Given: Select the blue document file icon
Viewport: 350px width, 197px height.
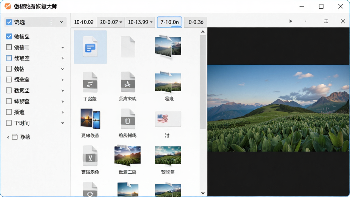Looking at the screenshot, I should click(90, 47).
